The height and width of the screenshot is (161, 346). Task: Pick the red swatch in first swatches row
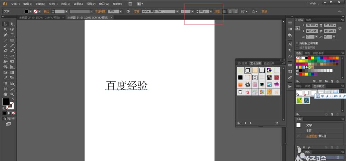click(x=310, y=58)
